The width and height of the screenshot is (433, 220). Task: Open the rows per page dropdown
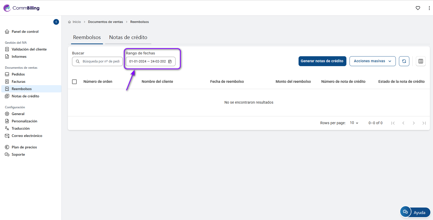click(x=354, y=123)
